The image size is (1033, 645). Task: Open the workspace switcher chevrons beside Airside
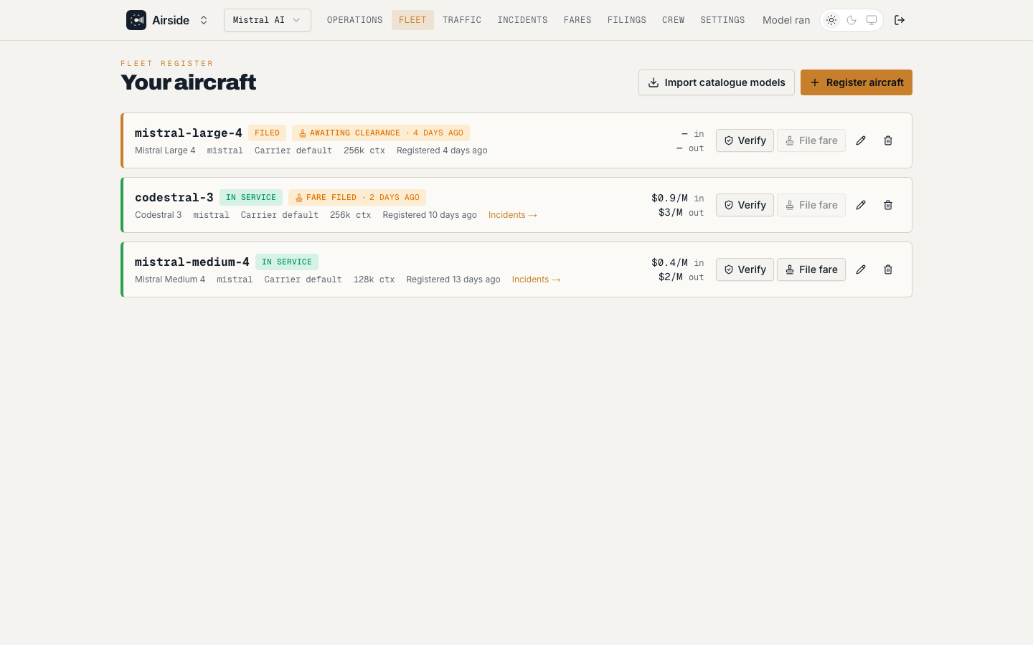tap(204, 20)
